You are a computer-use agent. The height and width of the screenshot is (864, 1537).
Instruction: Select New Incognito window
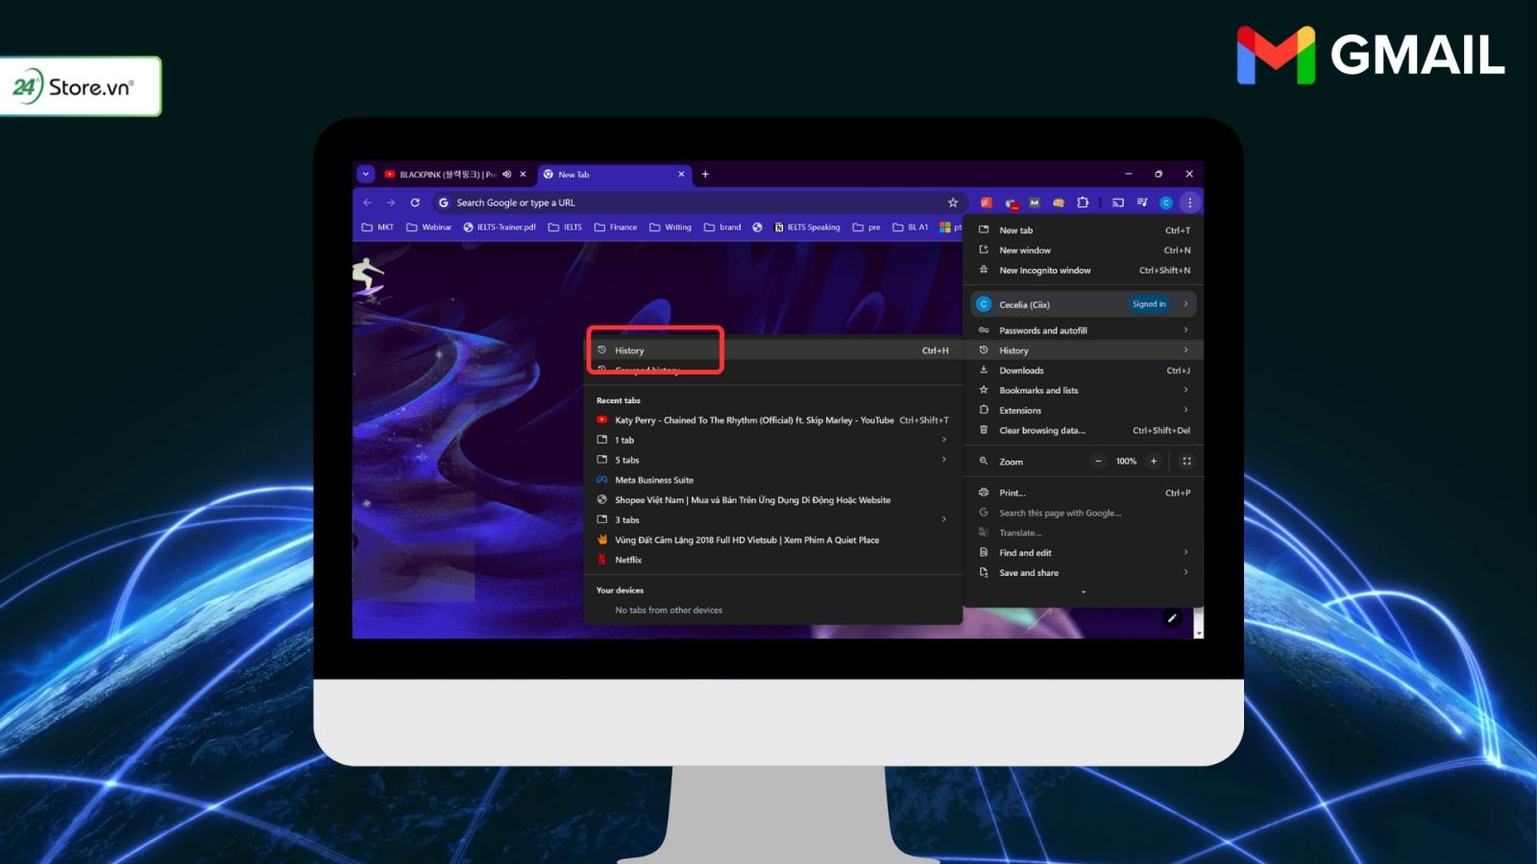coord(1084,271)
